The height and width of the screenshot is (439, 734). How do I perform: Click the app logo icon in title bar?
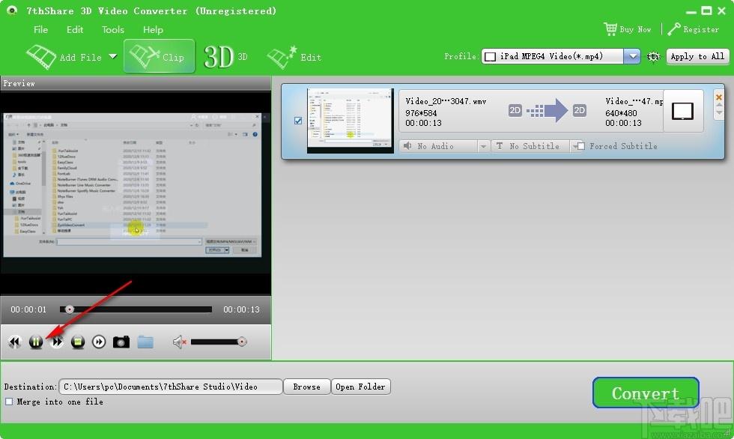12,10
